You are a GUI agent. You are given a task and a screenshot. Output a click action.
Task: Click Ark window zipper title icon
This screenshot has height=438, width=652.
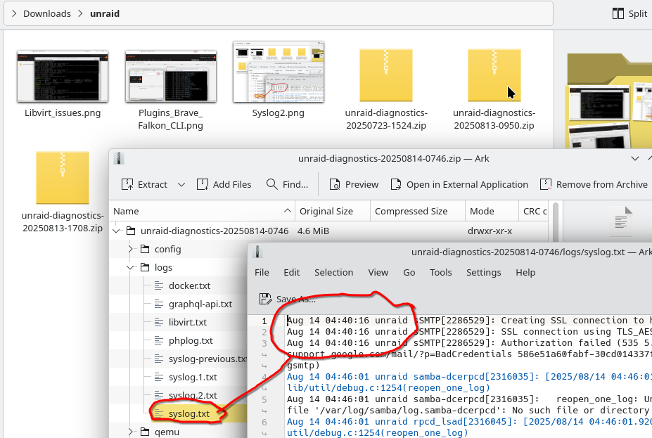pyautogui.click(x=119, y=158)
